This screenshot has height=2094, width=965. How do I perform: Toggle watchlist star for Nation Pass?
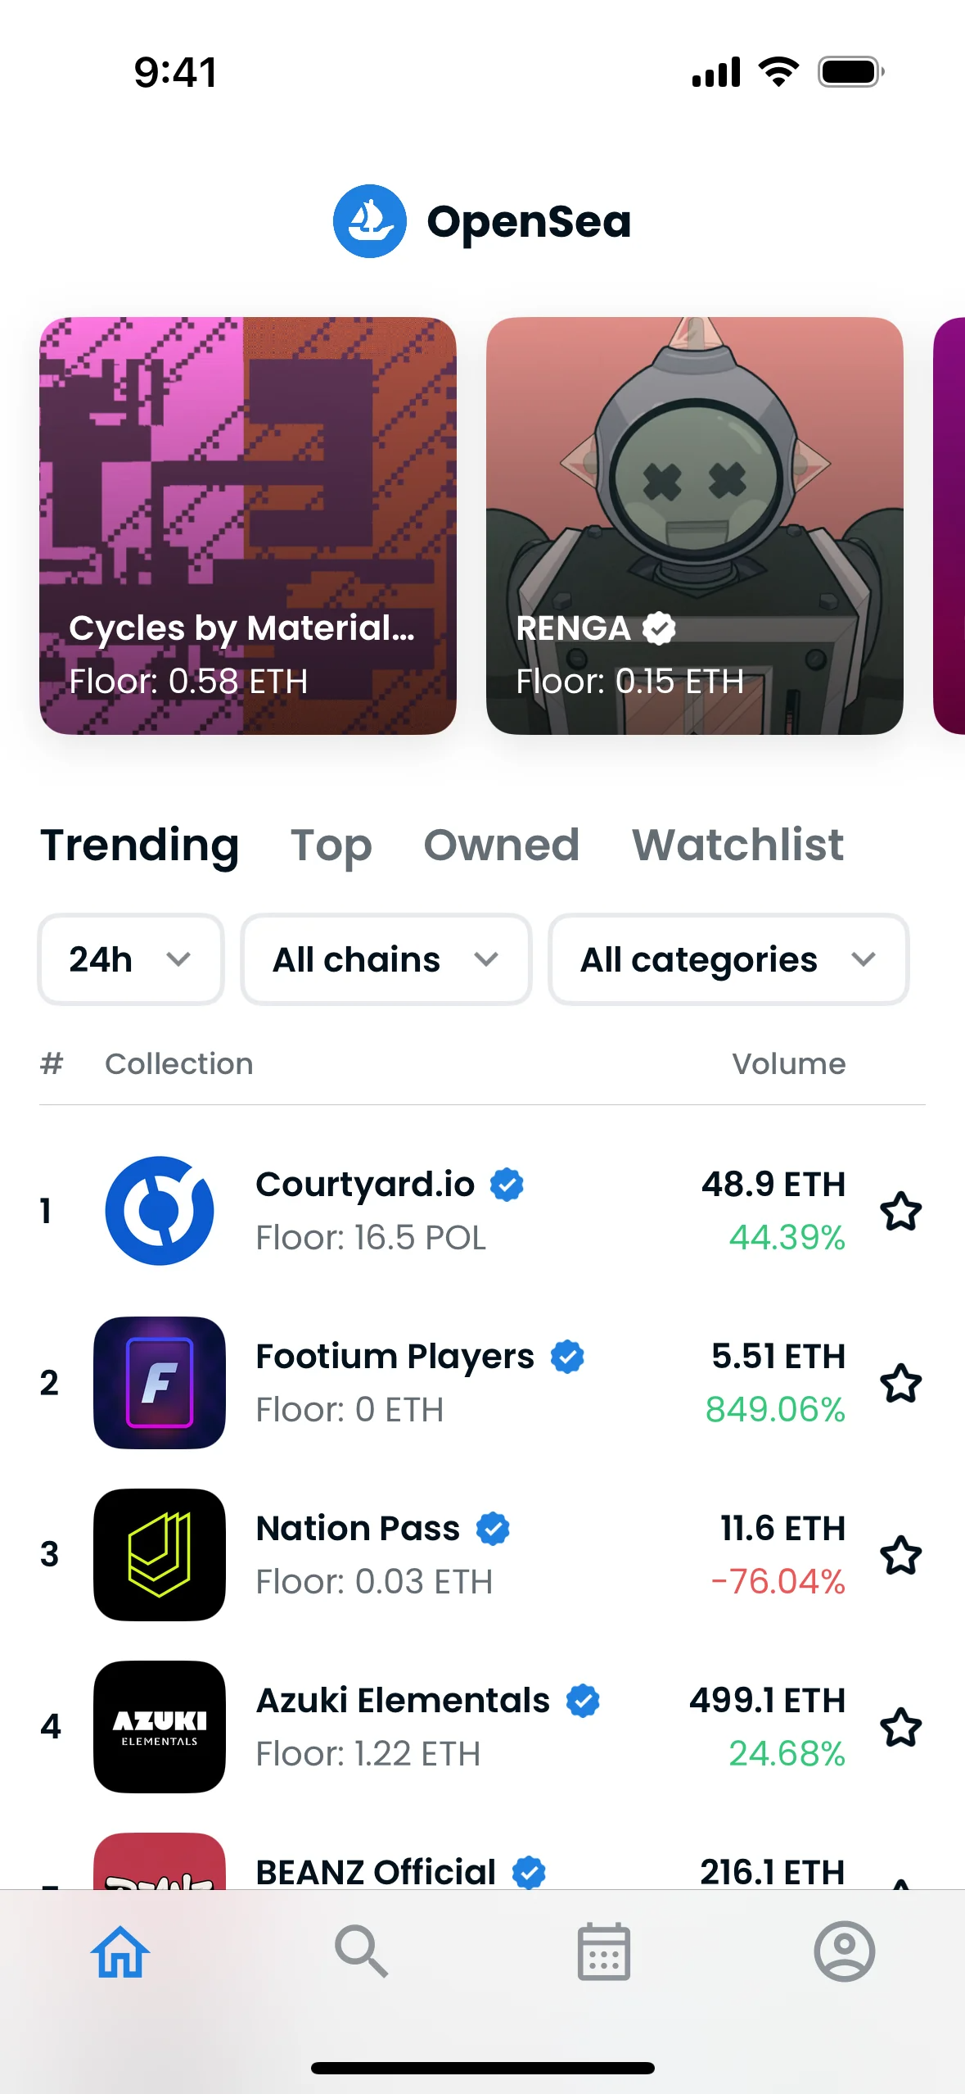(x=900, y=1555)
